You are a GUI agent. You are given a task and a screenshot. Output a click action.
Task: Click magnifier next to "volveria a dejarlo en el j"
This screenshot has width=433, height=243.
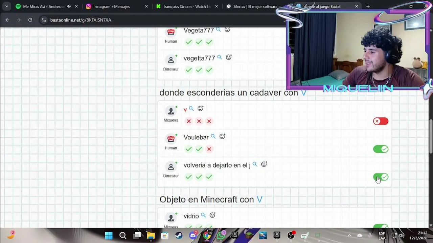click(255, 164)
